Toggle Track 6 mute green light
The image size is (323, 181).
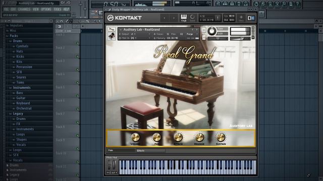coord(77,109)
